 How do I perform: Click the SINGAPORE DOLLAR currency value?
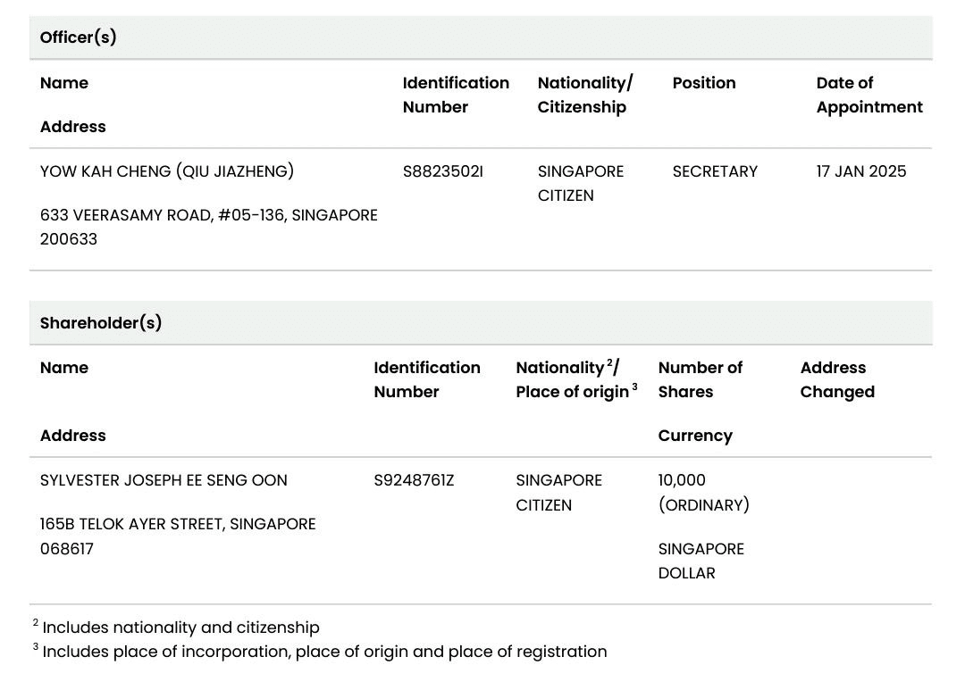701,561
